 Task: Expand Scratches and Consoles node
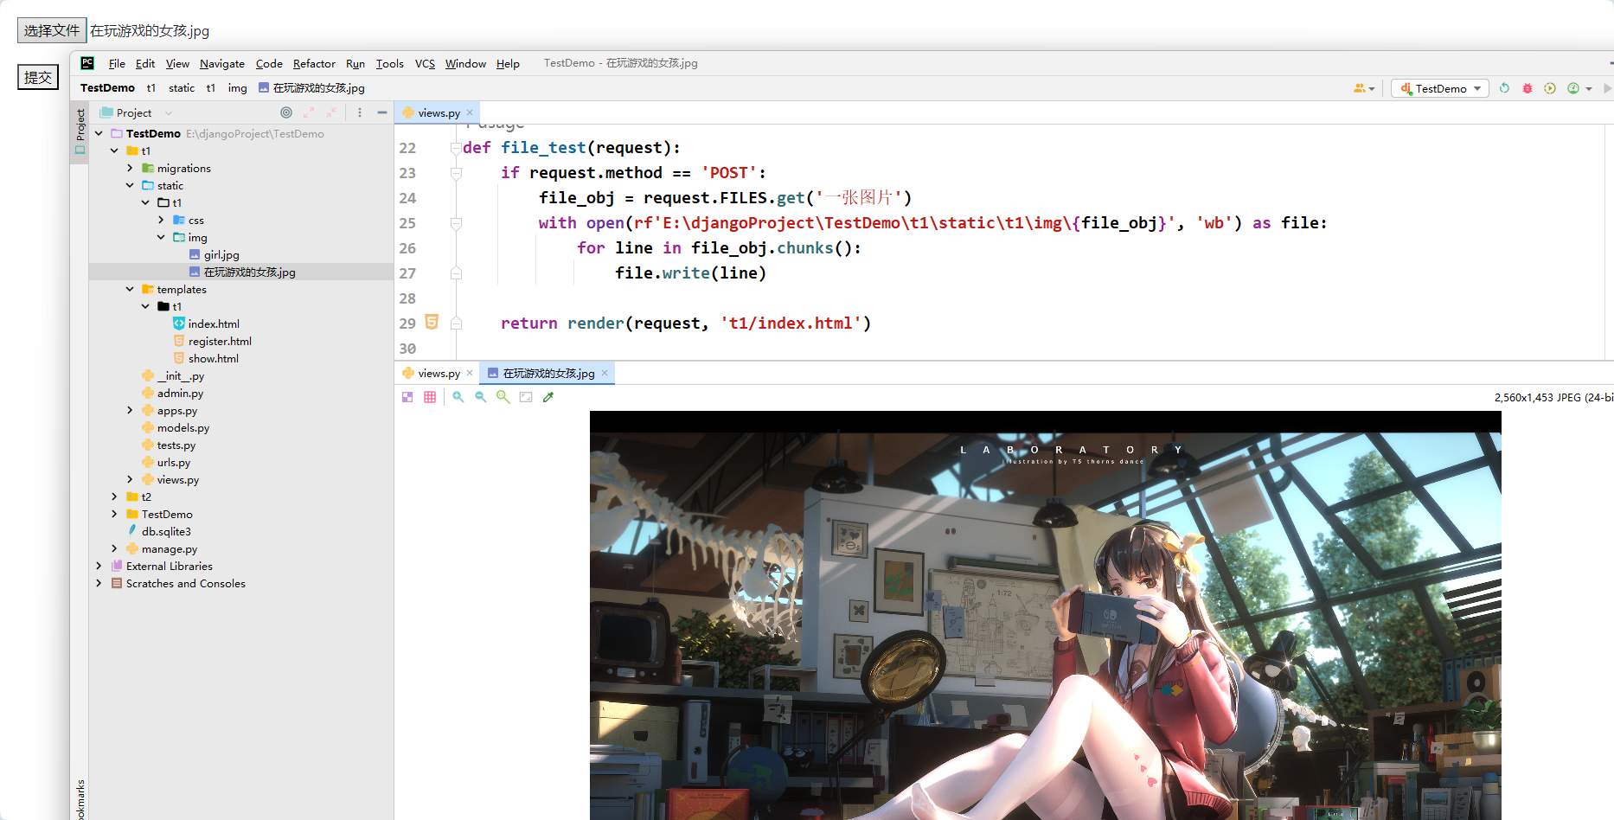click(99, 583)
